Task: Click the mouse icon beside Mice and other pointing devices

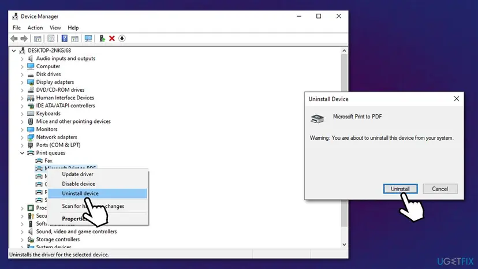Action: 31,121
